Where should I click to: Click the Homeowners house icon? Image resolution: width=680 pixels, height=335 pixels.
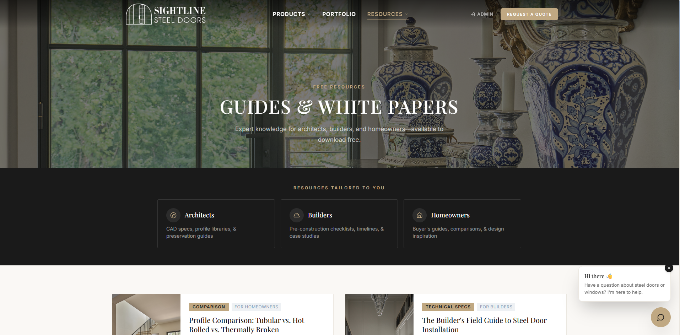click(x=420, y=215)
